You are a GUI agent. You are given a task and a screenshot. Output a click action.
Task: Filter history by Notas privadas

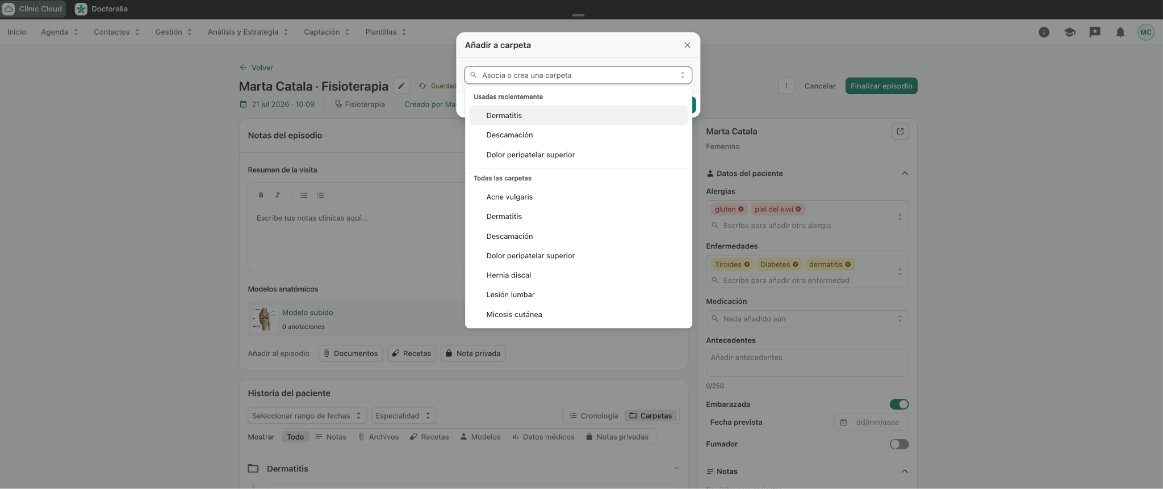(617, 437)
